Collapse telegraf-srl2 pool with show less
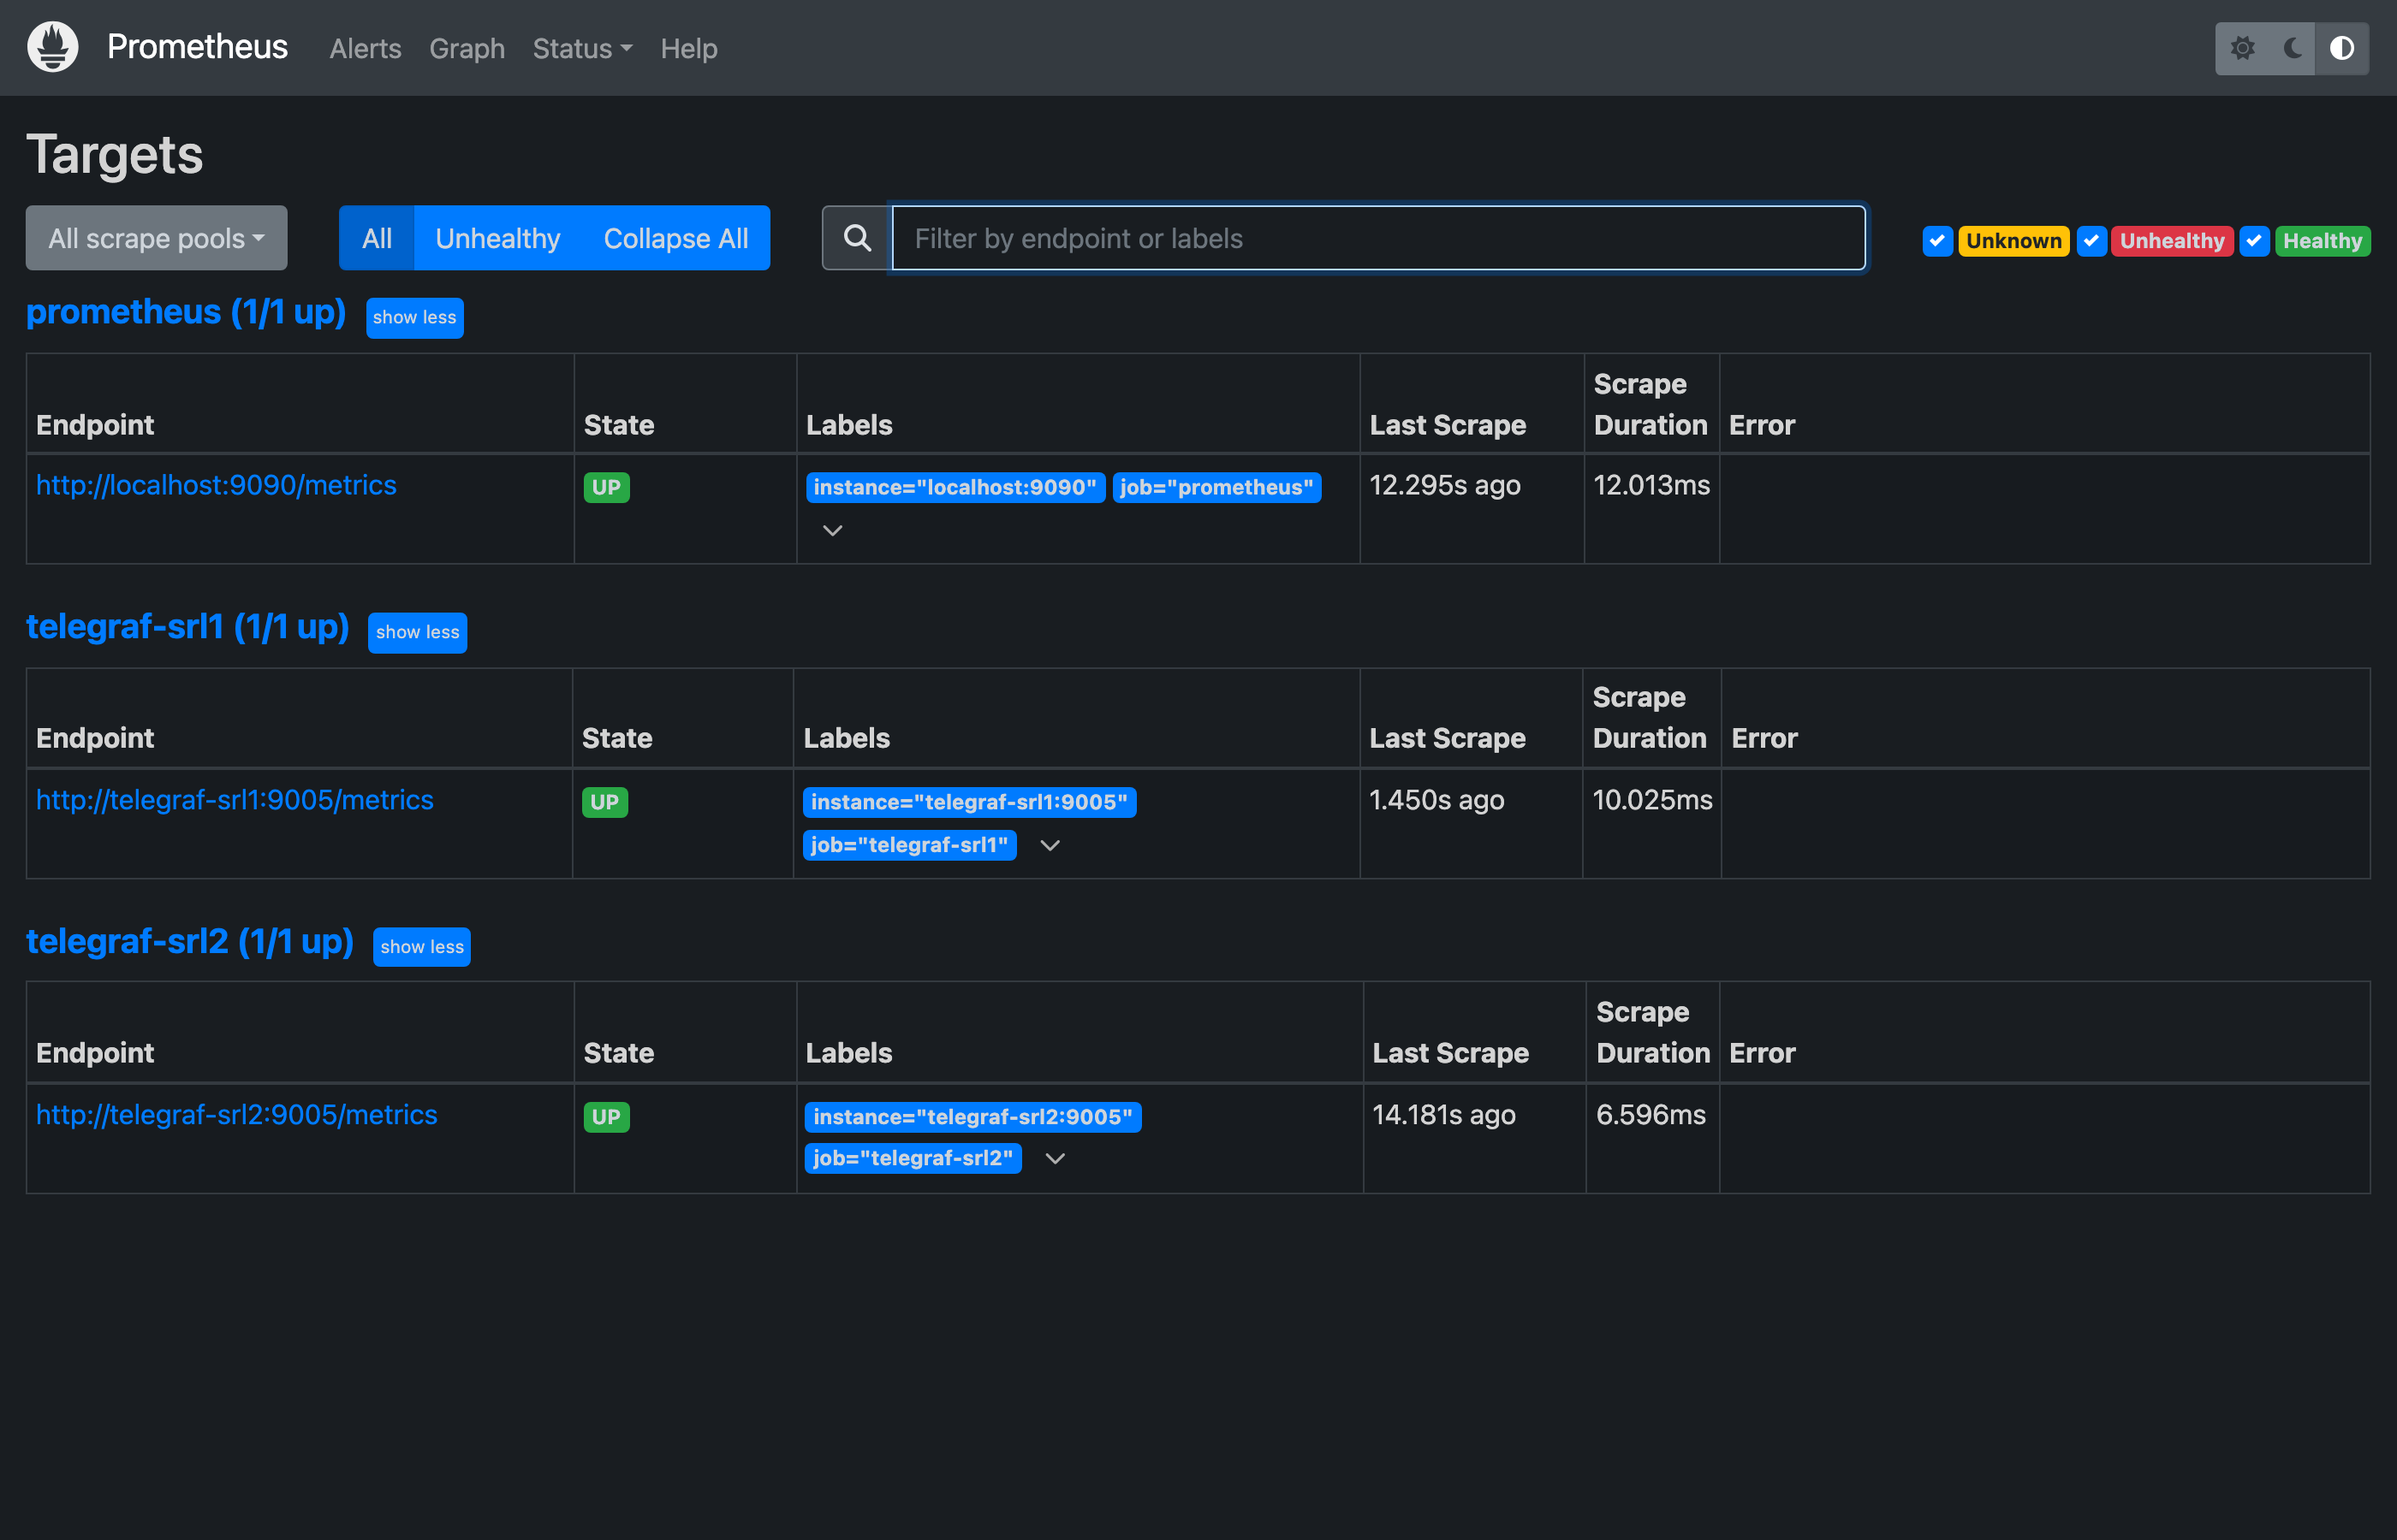 point(421,946)
